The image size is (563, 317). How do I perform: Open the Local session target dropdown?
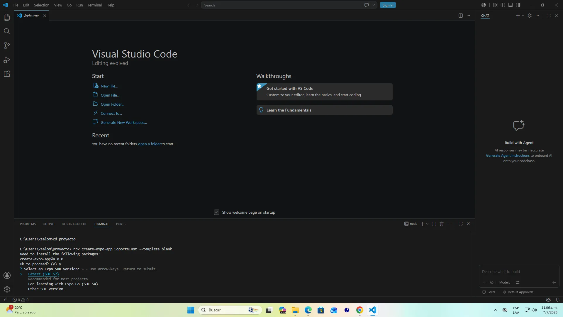tap(489, 292)
